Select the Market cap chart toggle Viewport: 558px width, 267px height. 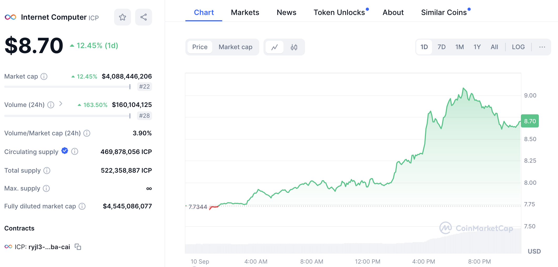click(235, 47)
